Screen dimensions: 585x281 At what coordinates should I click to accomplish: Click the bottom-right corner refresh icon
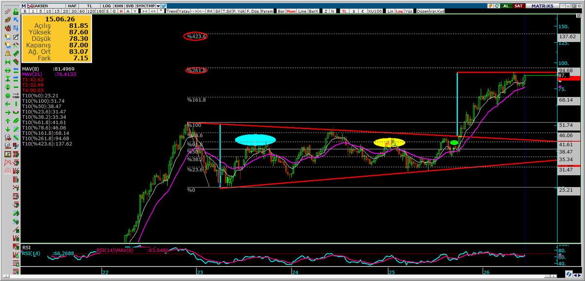click(x=568, y=275)
